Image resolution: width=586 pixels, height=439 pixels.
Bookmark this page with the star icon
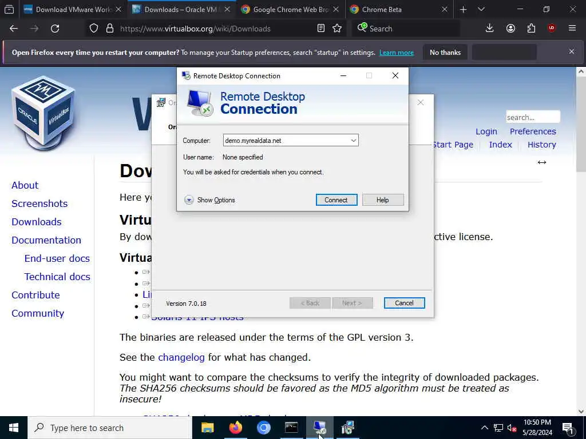click(337, 29)
